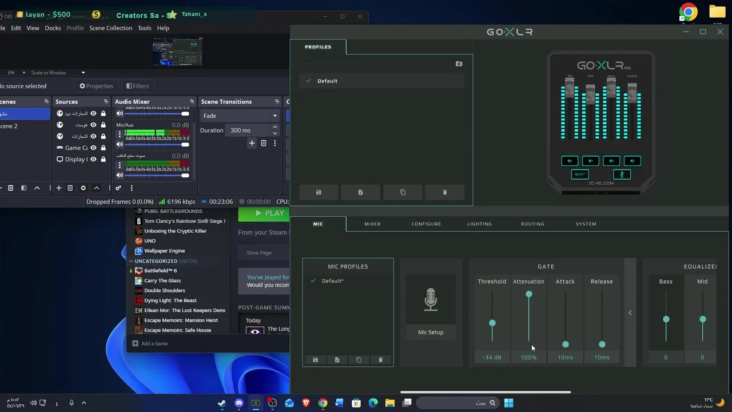Click the Gate Attenuation slider handle
732x412 pixels.
[529, 294]
